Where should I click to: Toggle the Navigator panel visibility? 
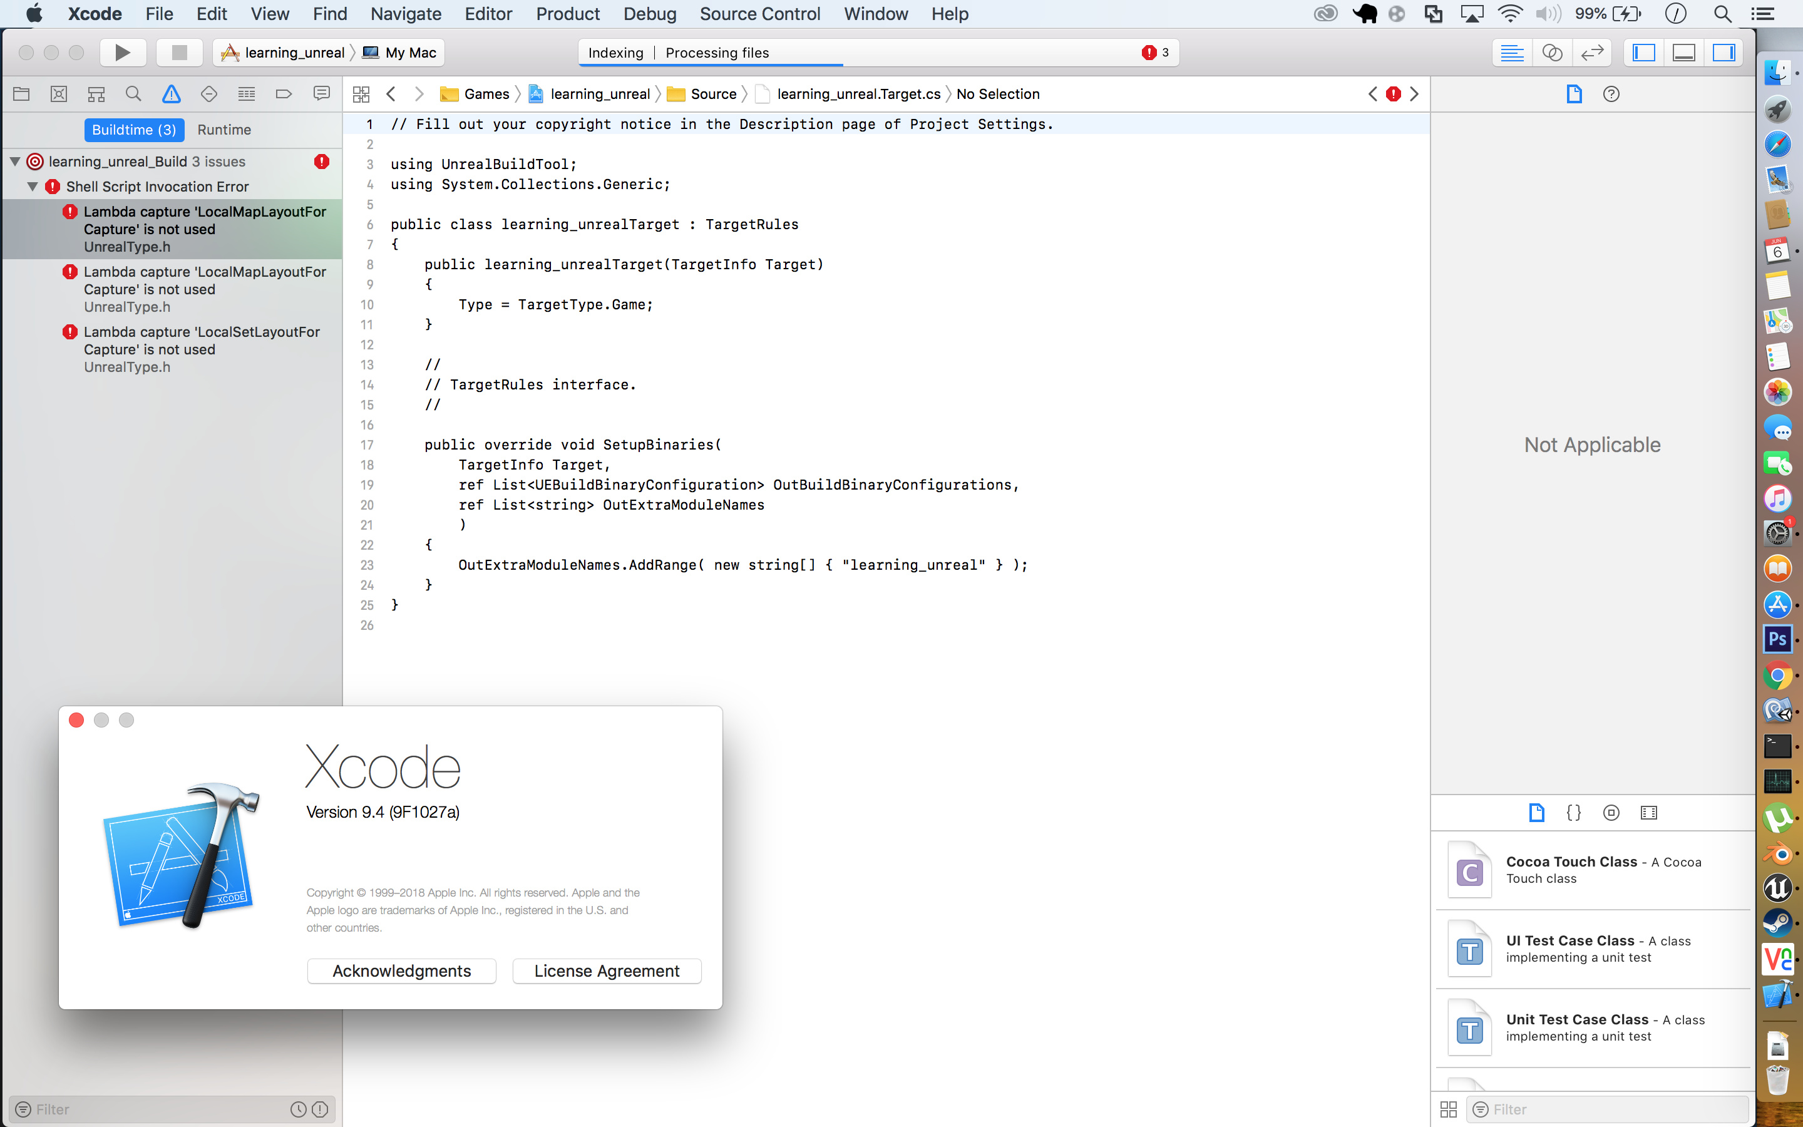click(x=1643, y=52)
